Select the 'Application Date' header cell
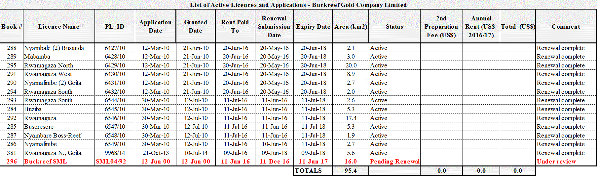 click(x=155, y=27)
